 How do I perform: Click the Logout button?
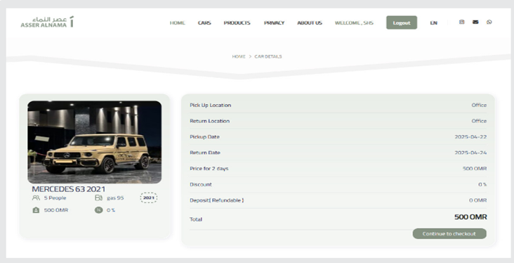(x=402, y=23)
